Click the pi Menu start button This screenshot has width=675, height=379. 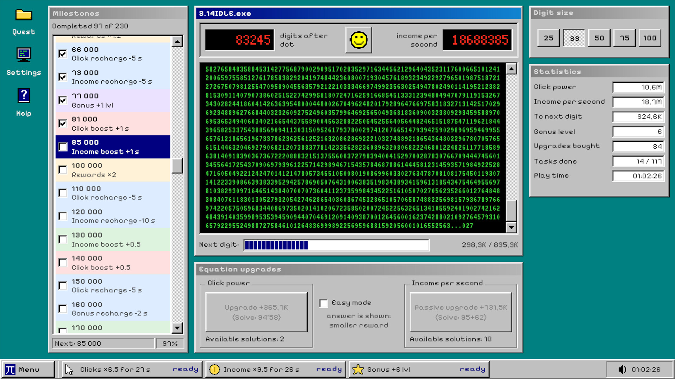28,370
